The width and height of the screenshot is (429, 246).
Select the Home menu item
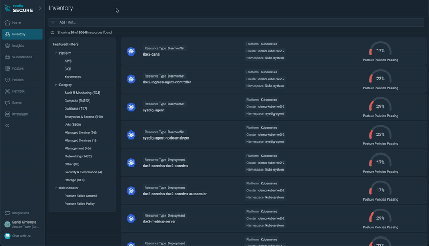(x=22, y=22)
